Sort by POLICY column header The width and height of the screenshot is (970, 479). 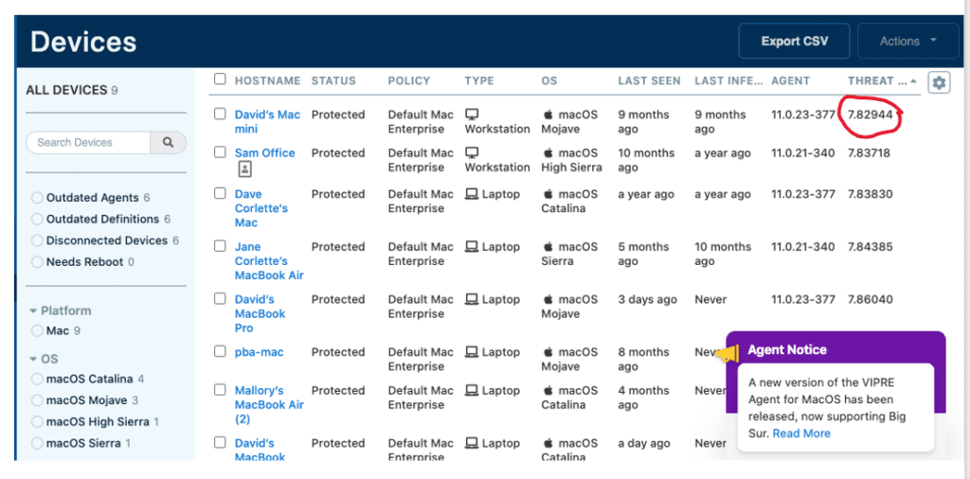(x=409, y=80)
